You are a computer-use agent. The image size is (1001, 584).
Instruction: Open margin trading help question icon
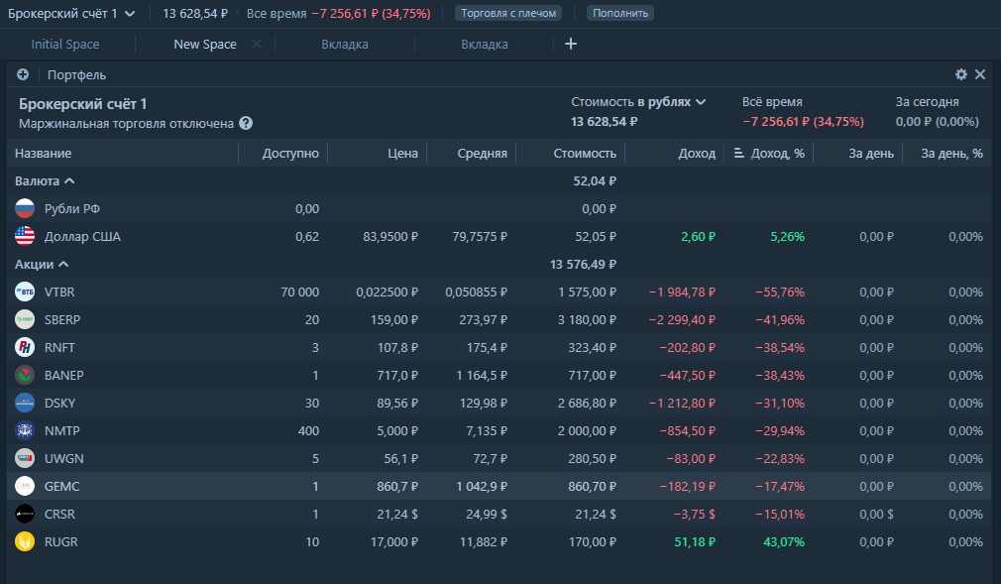pos(246,123)
